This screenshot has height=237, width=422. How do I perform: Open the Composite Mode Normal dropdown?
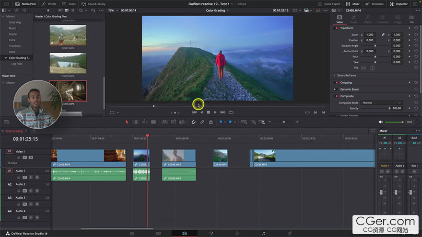point(382,102)
